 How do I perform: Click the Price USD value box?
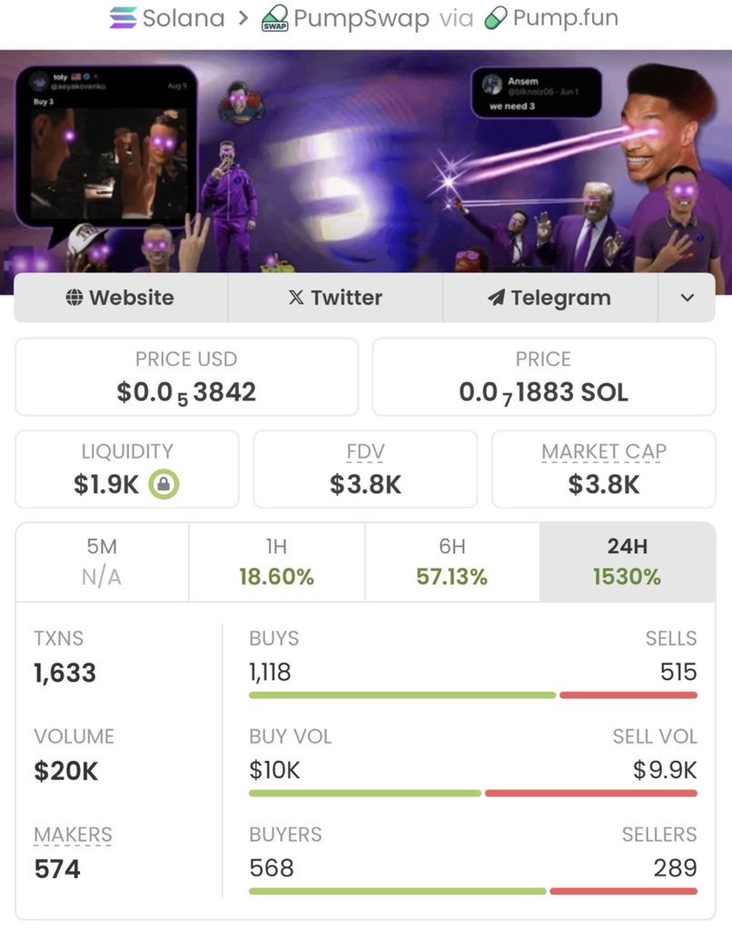186,377
